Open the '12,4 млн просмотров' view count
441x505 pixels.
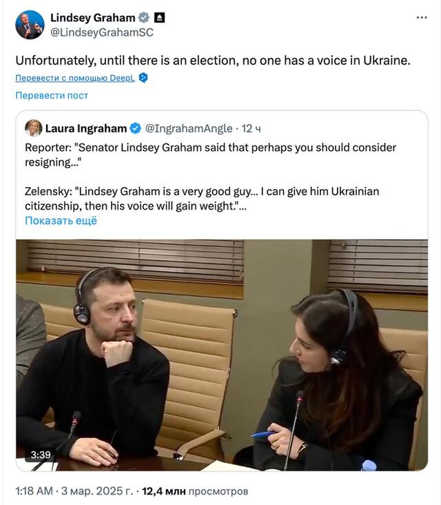click(x=195, y=492)
